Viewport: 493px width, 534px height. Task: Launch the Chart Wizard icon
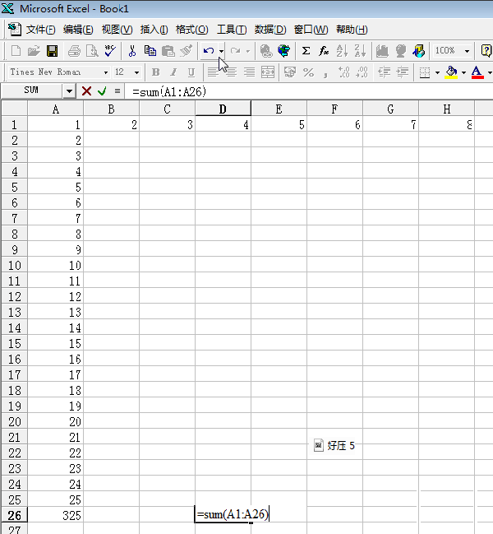click(382, 51)
